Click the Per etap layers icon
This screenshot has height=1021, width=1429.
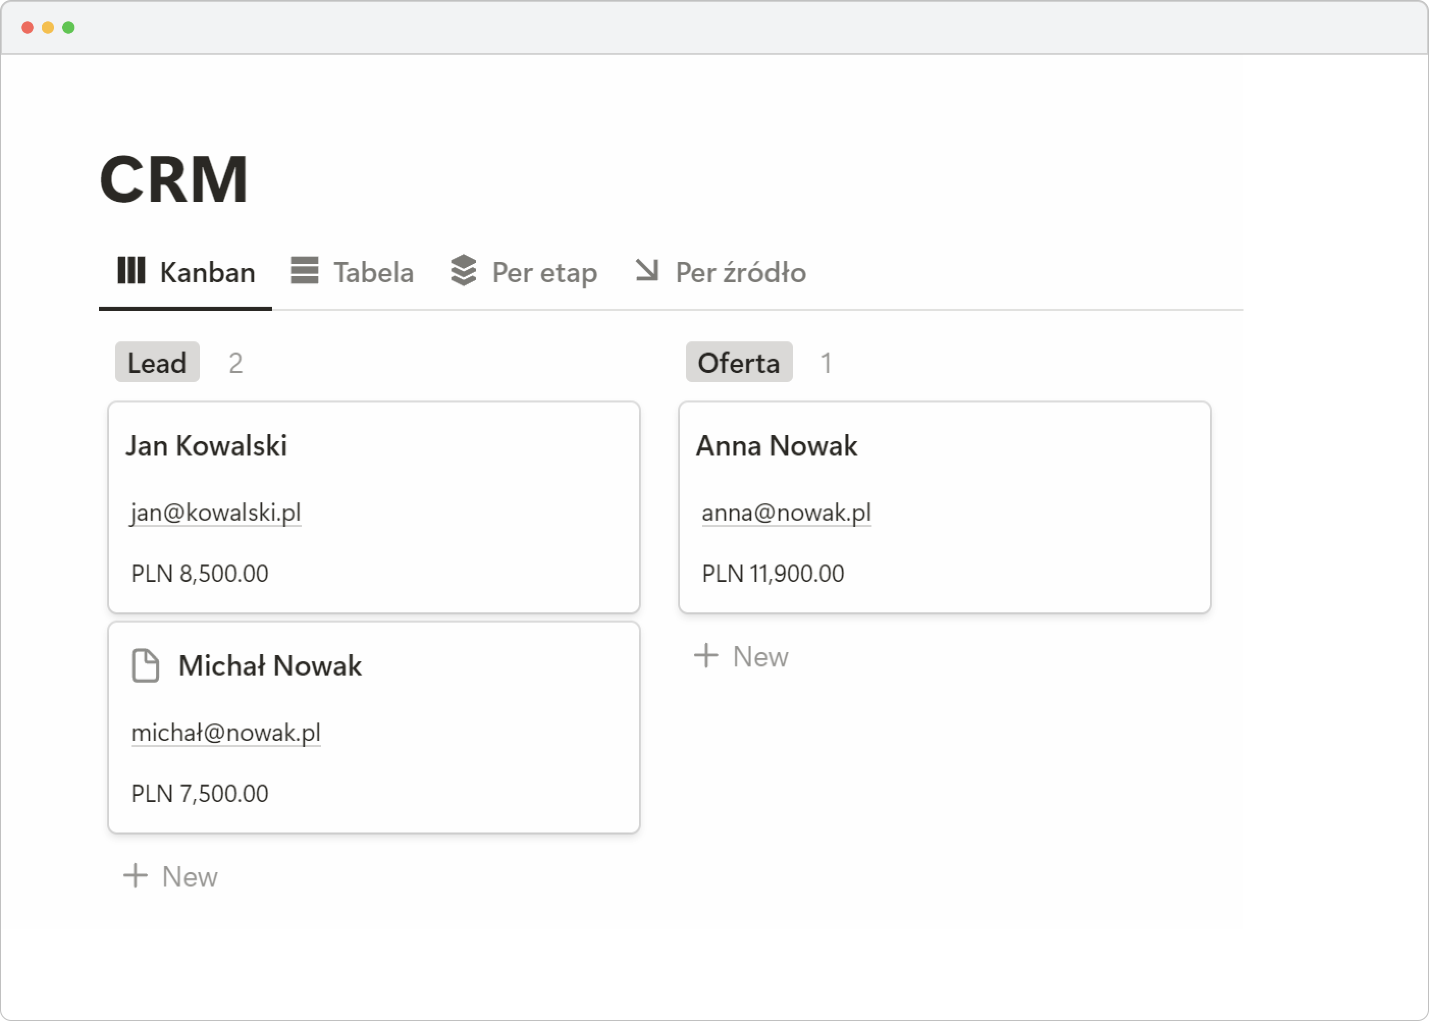[463, 271]
